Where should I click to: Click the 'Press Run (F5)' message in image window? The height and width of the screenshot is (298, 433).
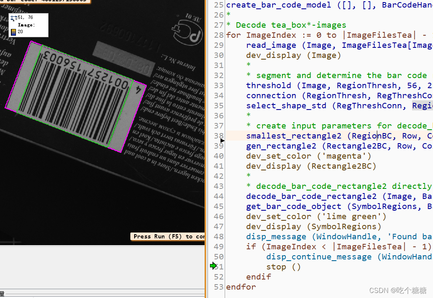tap(168, 237)
